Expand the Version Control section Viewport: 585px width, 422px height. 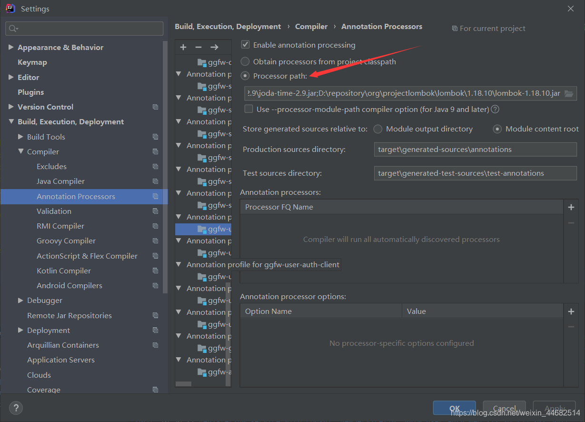point(11,107)
